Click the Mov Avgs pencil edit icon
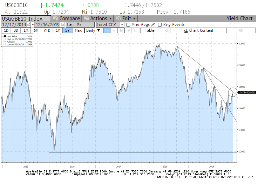 [153, 25]
